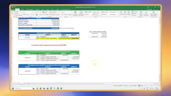Image resolution: width=171 pixels, height=96 pixels.
Task: Choose the Normal 2 2 cell style
Action: 96,14
